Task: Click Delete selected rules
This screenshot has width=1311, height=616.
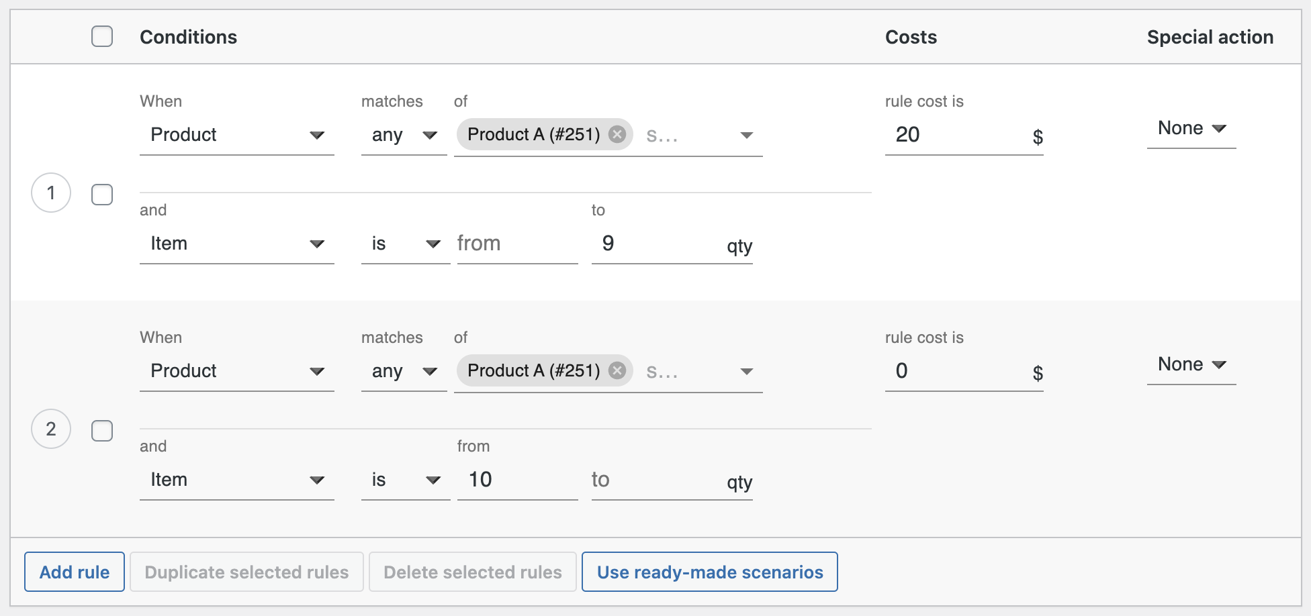Action: click(x=472, y=572)
